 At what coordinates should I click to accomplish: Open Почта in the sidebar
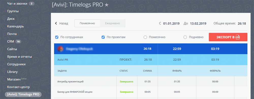(x=12, y=34)
